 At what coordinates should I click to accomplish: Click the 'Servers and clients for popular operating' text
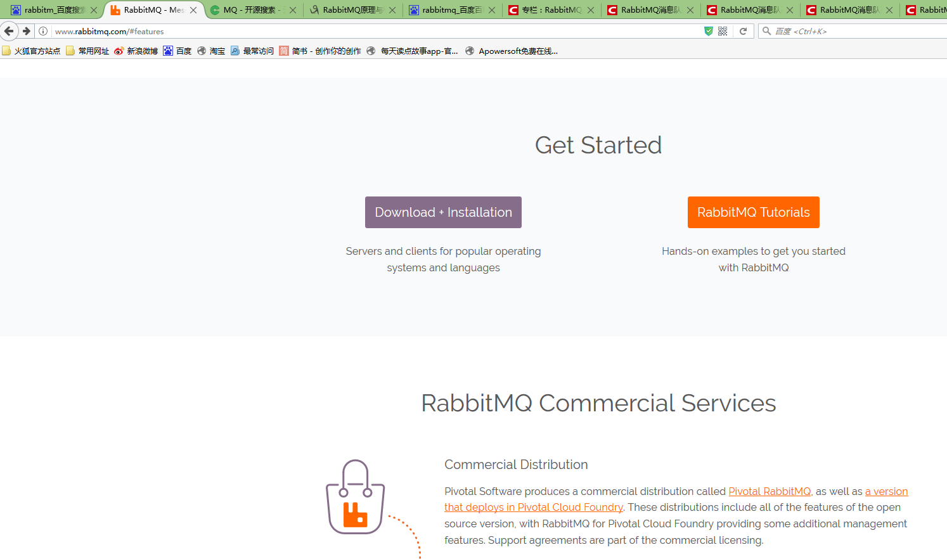point(443,251)
